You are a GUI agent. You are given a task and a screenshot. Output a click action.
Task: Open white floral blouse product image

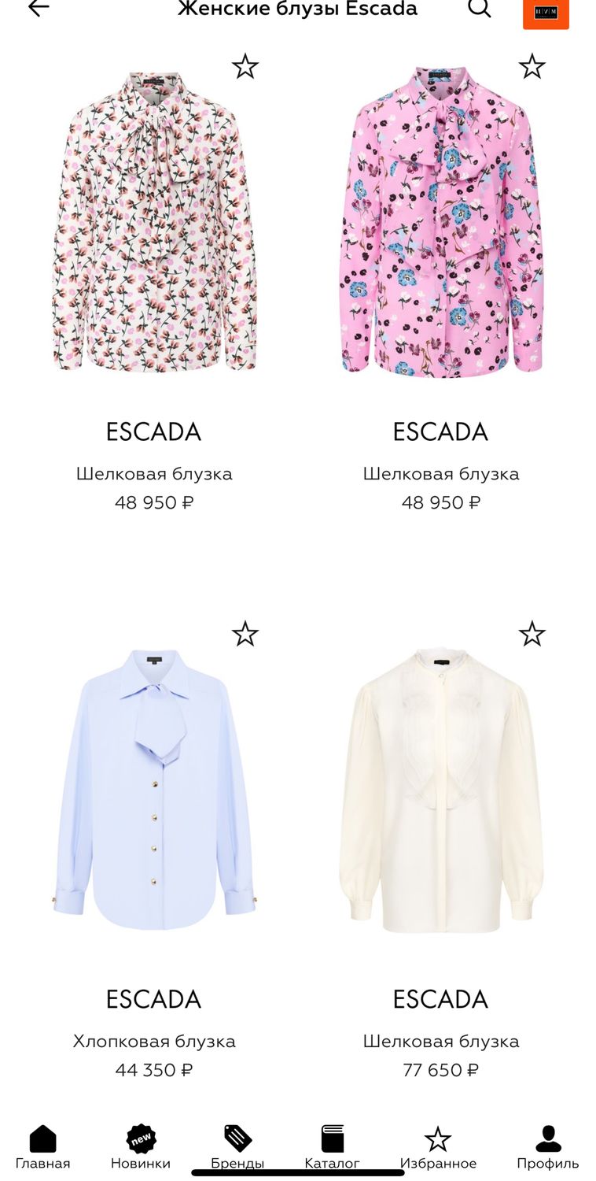click(154, 220)
